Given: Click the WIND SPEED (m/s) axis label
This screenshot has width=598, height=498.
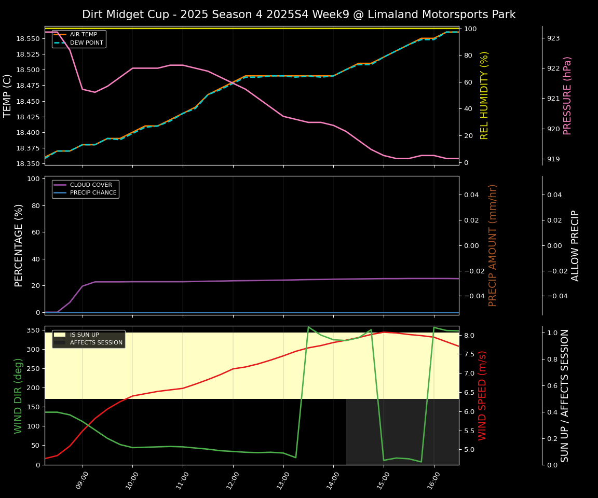Looking at the screenshot, I should pos(482,395).
